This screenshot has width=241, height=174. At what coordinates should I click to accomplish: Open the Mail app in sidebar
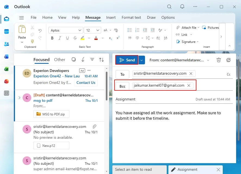tap(7, 19)
